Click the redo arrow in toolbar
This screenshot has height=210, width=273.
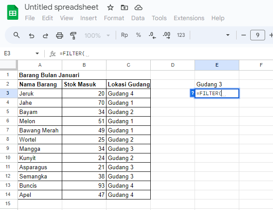[x=45, y=36]
